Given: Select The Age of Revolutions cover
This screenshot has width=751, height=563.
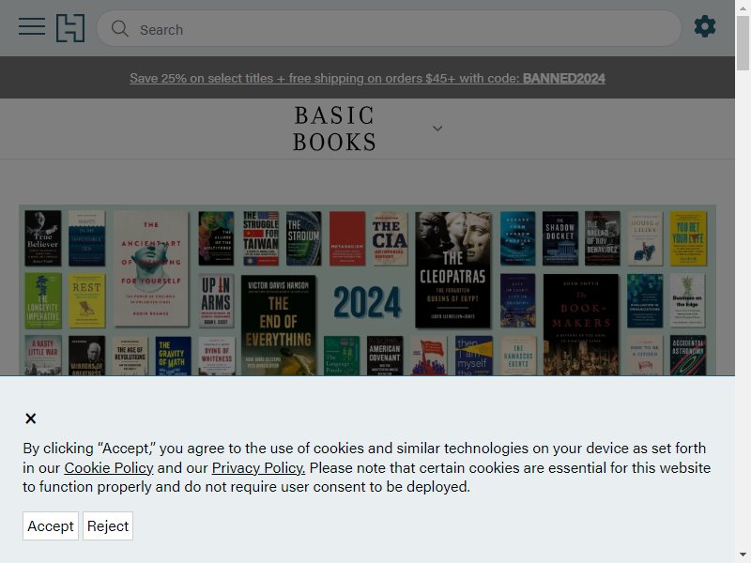Looking at the screenshot, I should pos(130,356).
